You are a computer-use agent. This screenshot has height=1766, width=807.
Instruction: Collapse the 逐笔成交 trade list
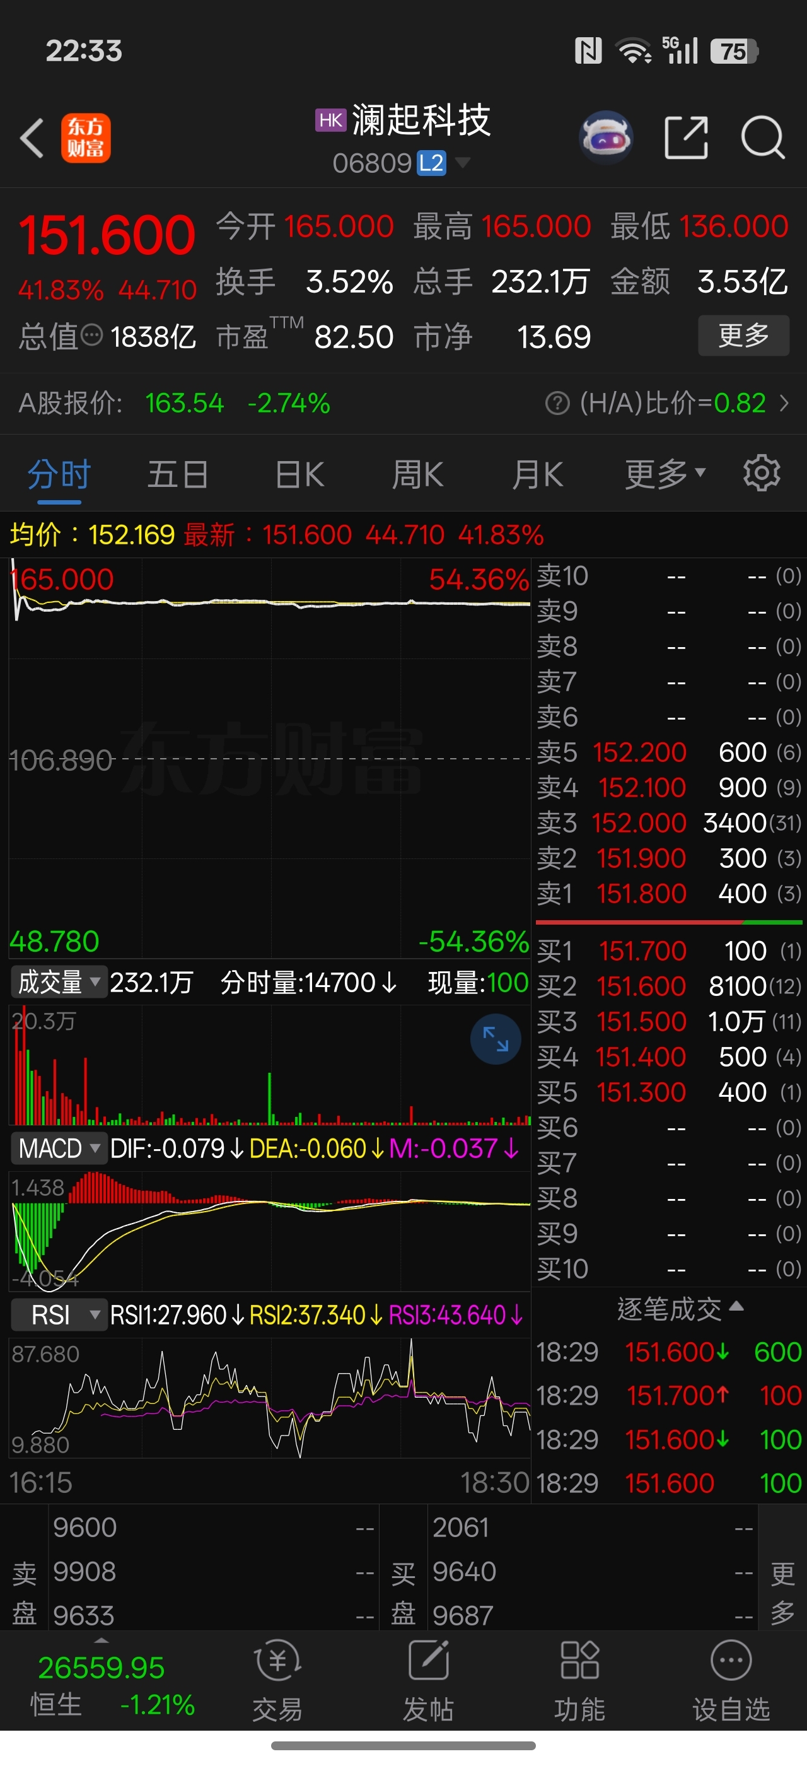679,1309
